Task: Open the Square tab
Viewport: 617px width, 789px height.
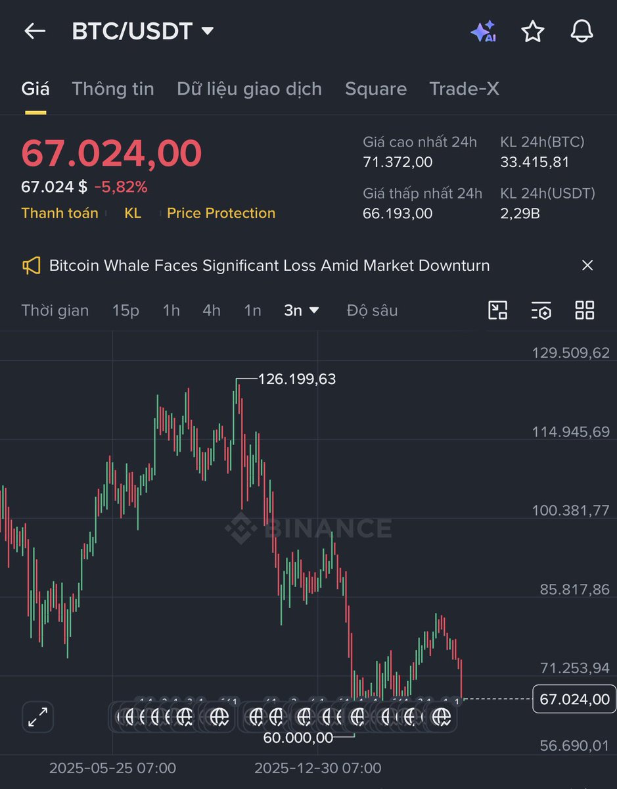Action: pyautogui.click(x=376, y=89)
